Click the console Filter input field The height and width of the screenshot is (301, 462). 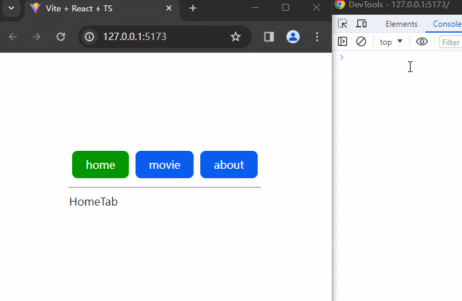point(451,42)
